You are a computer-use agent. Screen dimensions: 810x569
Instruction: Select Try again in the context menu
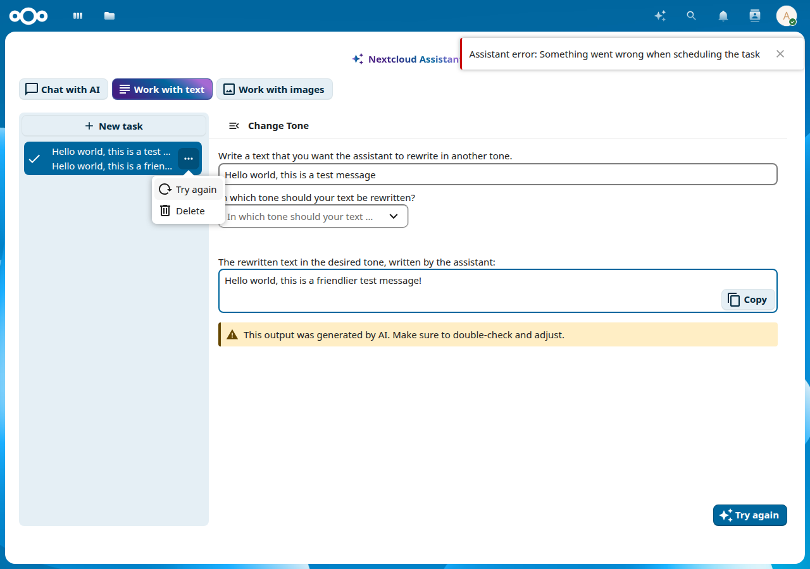[189, 190]
